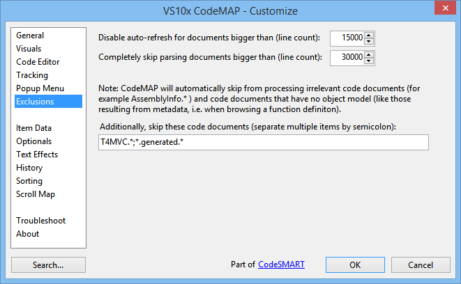Click the Search... button

pyautogui.click(x=48, y=265)
